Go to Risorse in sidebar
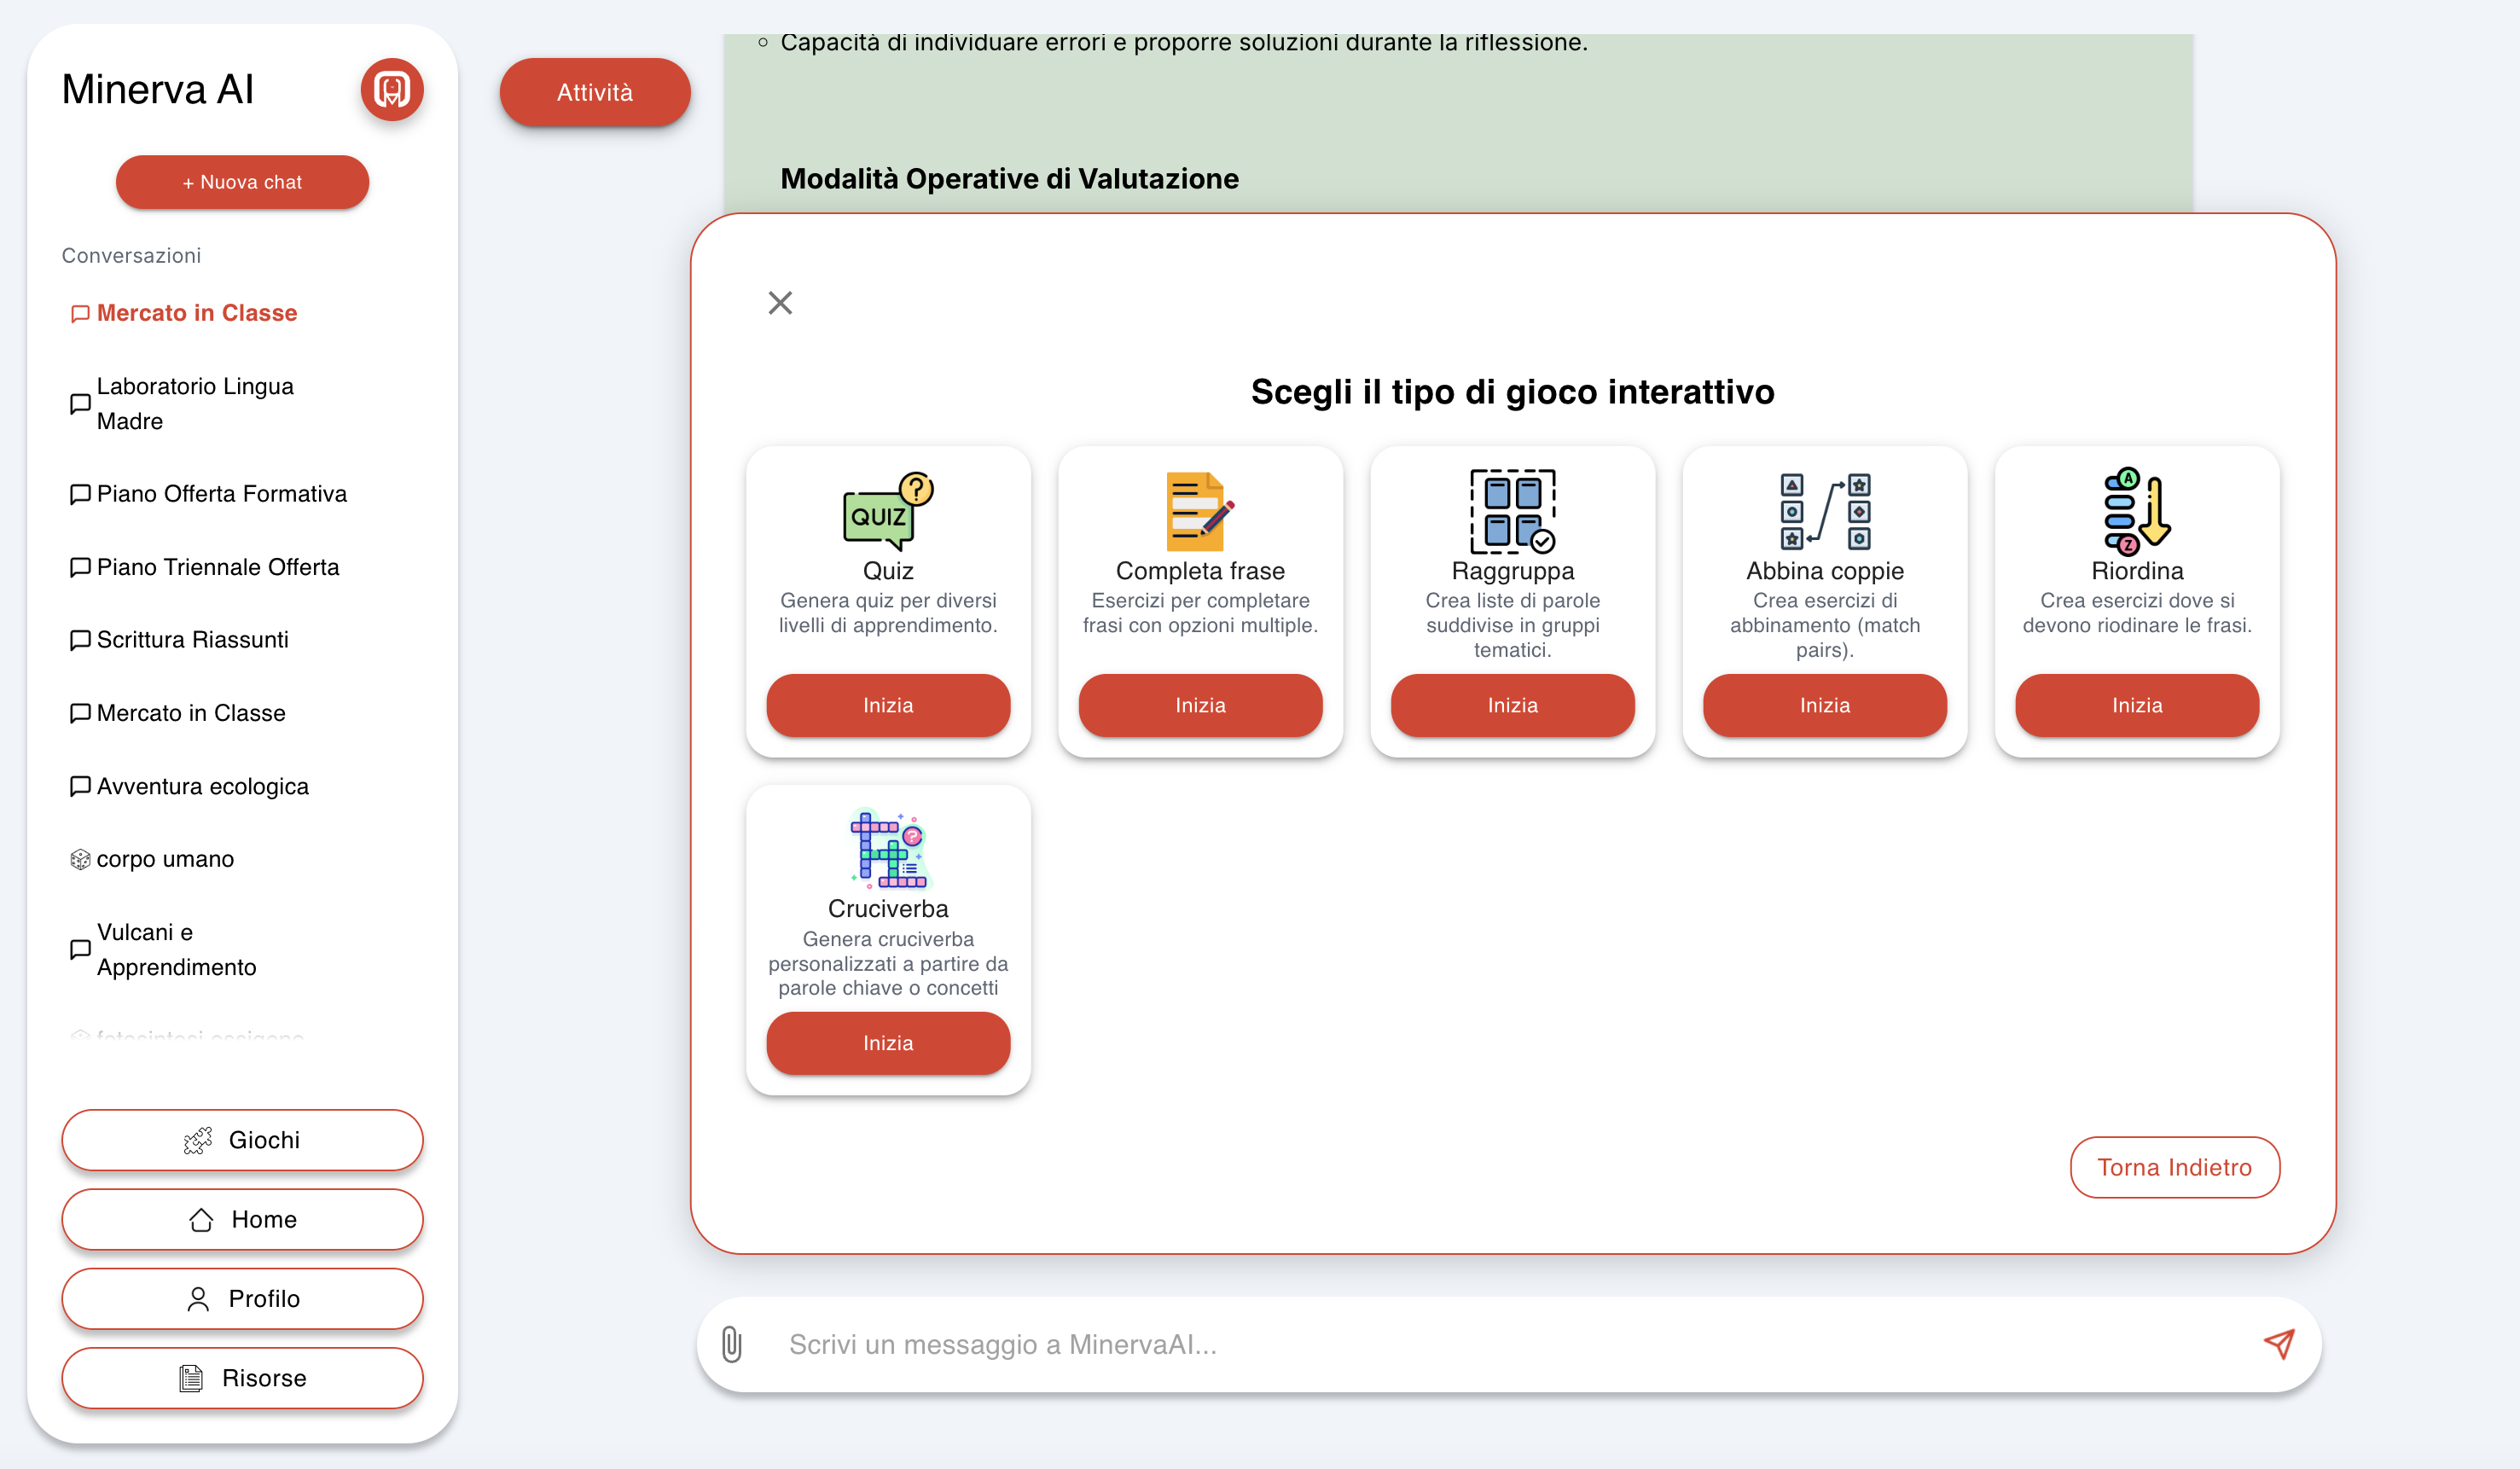This screenshot has height=1469, width=2520. pyautogui.click(x=242, y=1378)
